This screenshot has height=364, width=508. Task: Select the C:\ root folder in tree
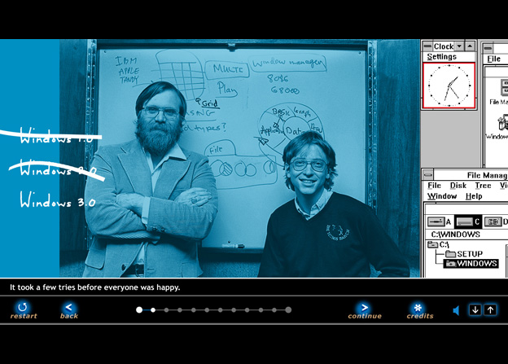[x=438, y=245]
